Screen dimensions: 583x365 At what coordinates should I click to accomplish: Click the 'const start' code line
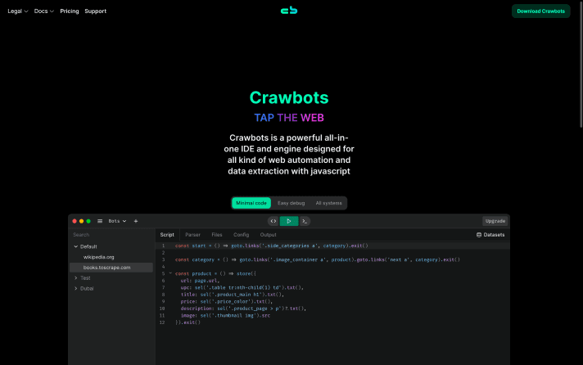pos(272,246)
